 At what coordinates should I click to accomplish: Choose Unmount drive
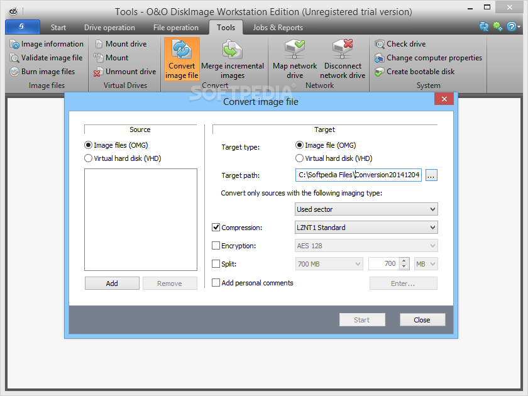tap(125, 72)
